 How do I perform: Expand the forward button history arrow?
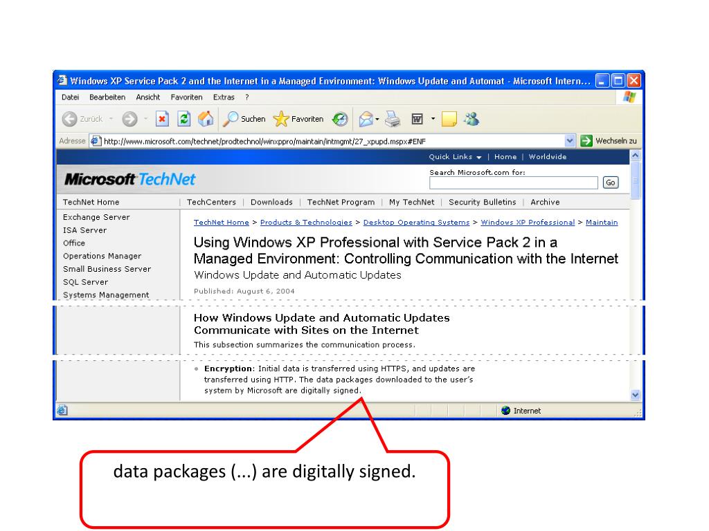[145, 119]
